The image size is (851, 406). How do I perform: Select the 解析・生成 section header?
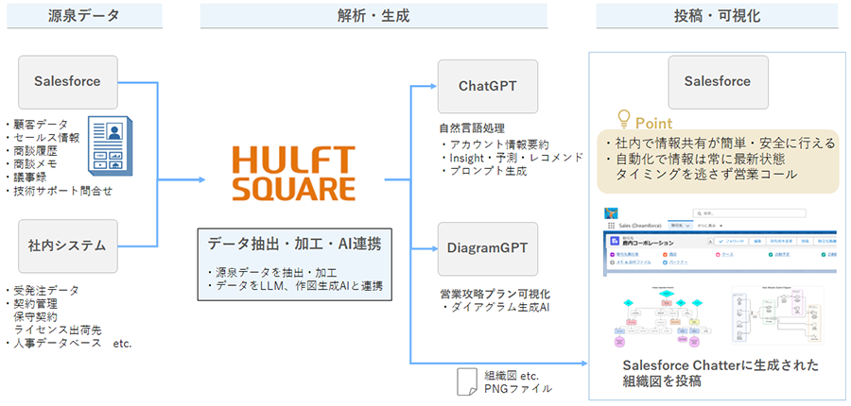pos(373,17)
